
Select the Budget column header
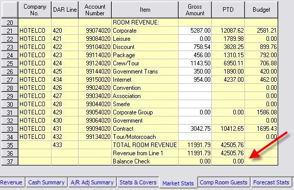(x=261, y=10)
